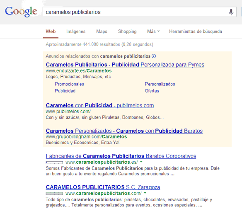The image size is (242, 216).
Task: Expand the Más dropdown menu
Action: click(153, 32)
